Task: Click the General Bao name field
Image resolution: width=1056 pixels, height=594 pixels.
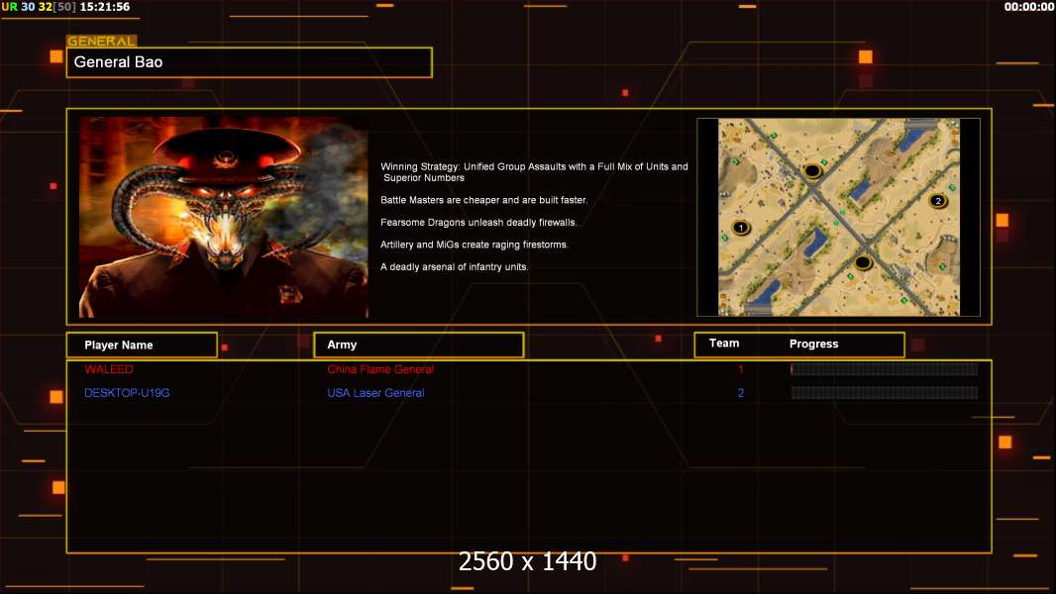Action: pos(249,62)
